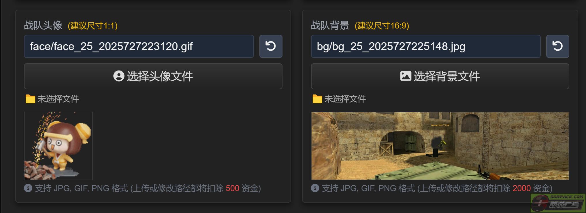Screen dimensions: 586x213
Task: Click info icon beside background format note
Action: (x=315, y=188)
